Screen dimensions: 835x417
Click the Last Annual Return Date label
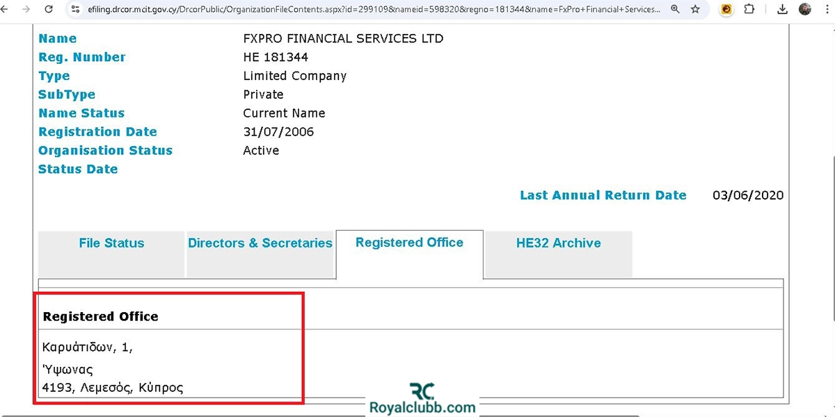tap(603, 195)
